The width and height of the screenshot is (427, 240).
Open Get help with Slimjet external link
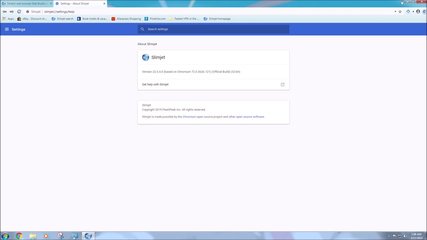coord(283,84)
